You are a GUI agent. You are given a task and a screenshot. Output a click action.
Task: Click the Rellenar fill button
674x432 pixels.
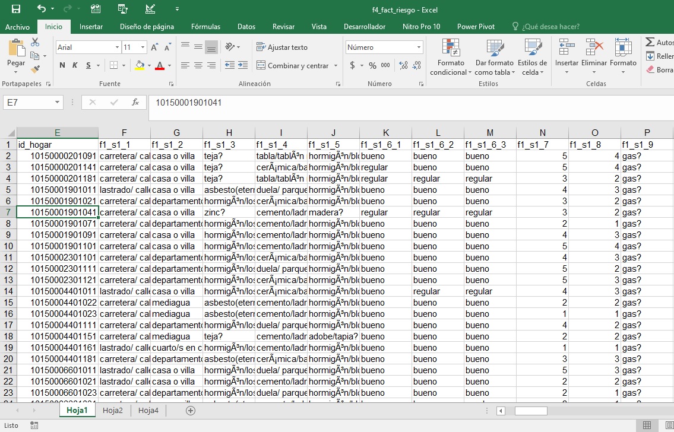click(659, 56)
